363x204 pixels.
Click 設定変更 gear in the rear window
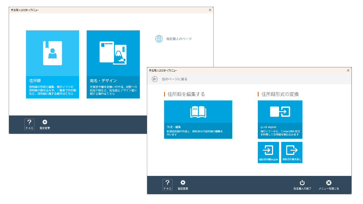tap(45, 124)
